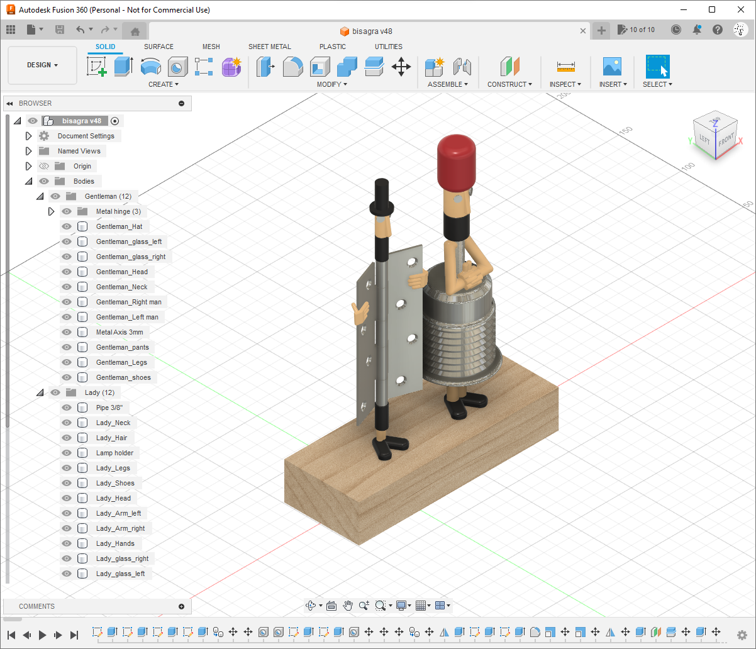Image resolution: width=756 pixels, height=649 pixels.
Task: Switch to the SHEET METAL tab
Action: pyautogui.click(x=270, y=47)
